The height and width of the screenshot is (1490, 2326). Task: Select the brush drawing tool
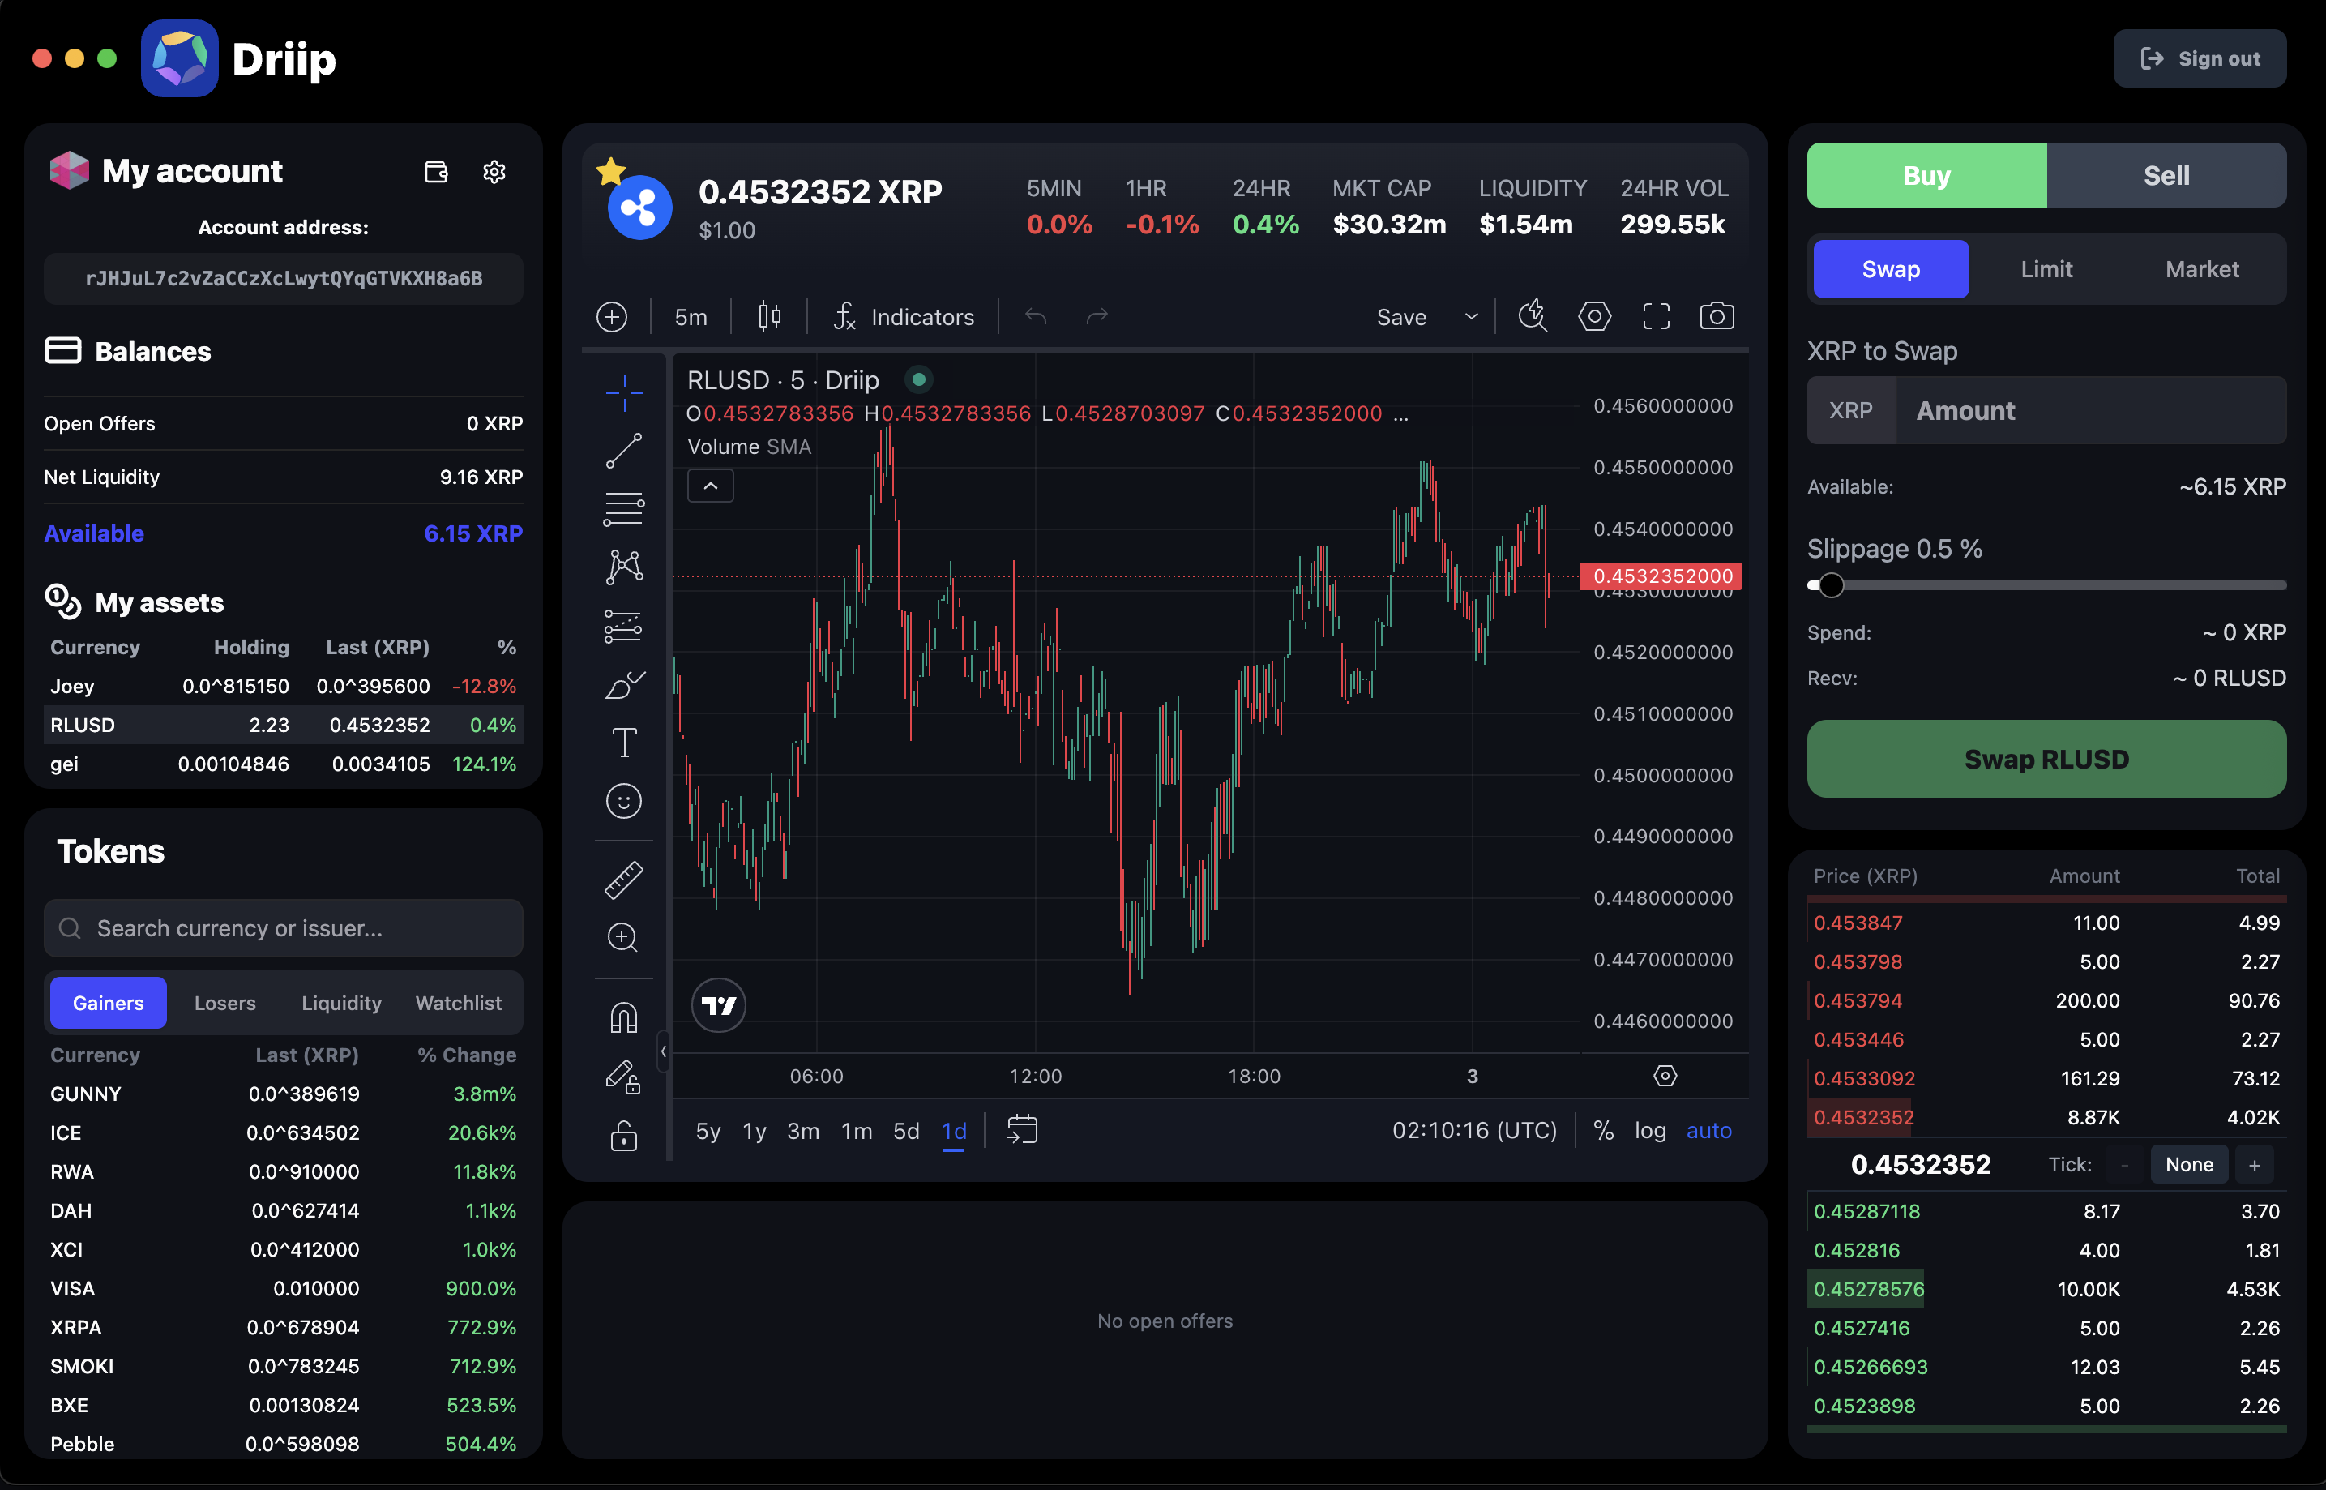point(625,684)
